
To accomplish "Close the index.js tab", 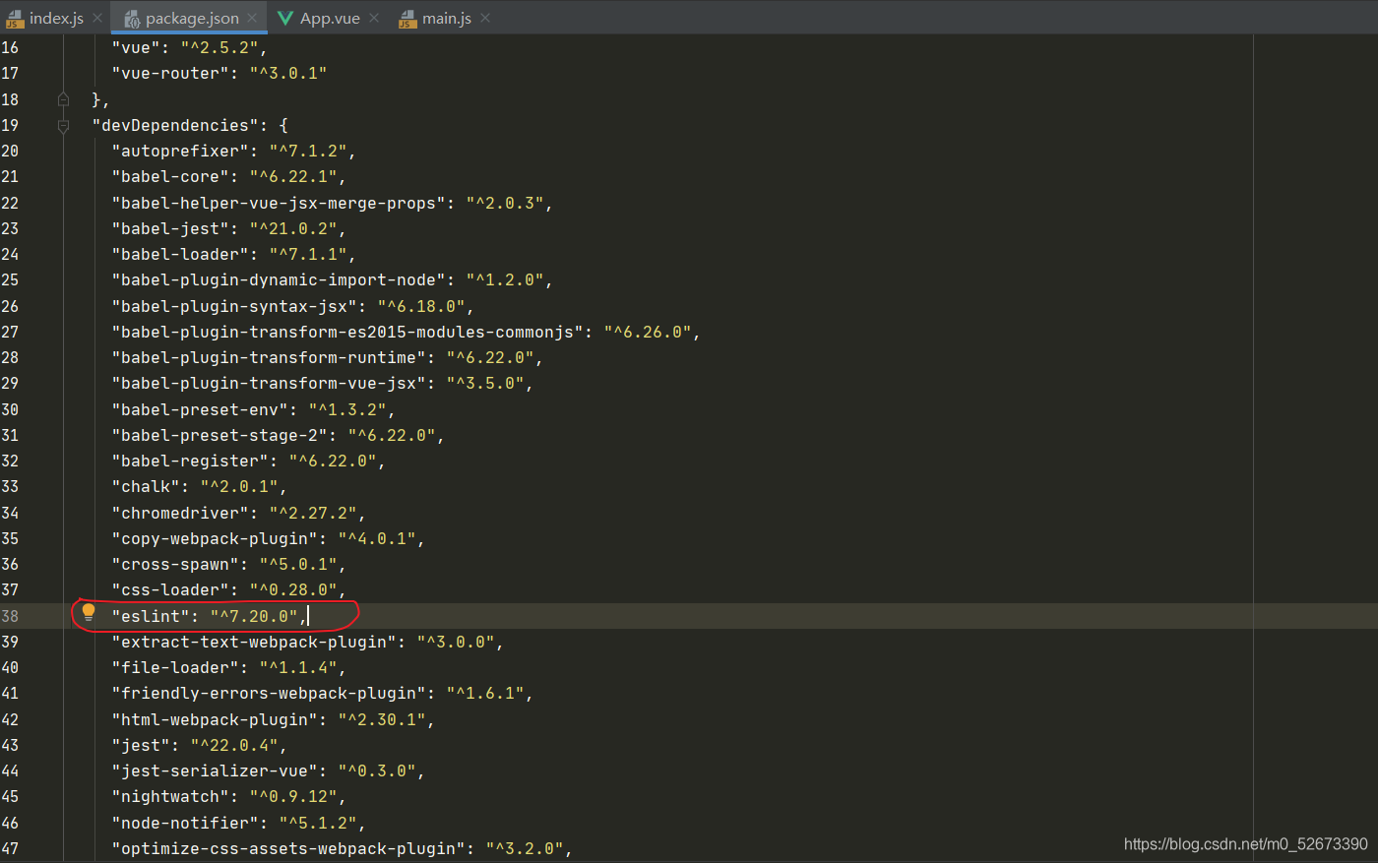I will (97, 18).
